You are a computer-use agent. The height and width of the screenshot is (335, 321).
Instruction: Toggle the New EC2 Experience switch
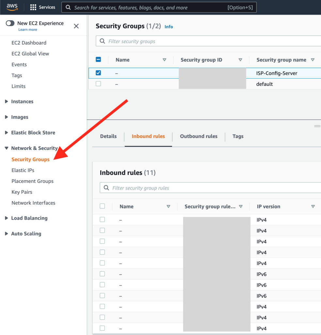point(10,23)
